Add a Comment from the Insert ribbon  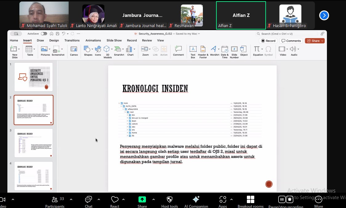point(178,51)
